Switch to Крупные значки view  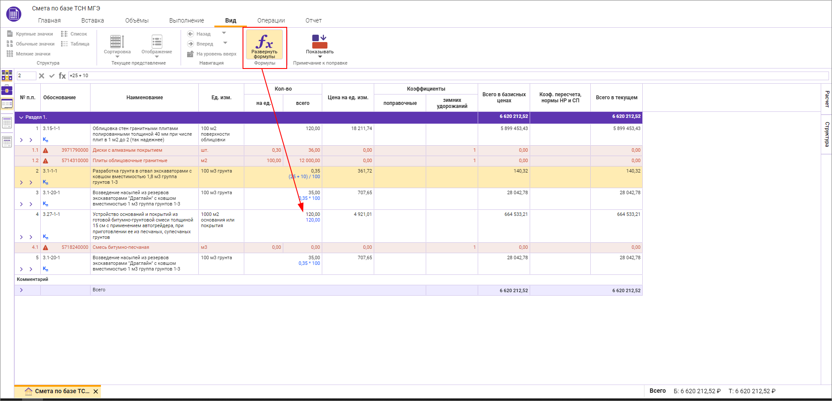[30, 34]
